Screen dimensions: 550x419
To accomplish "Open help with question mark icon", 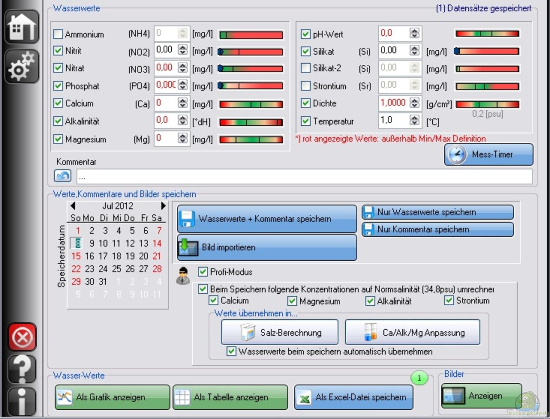I will coord(22,369).
